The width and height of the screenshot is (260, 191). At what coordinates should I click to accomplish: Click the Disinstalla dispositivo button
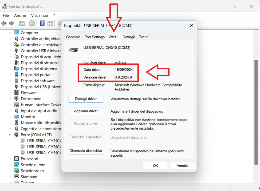click(86, 151)
